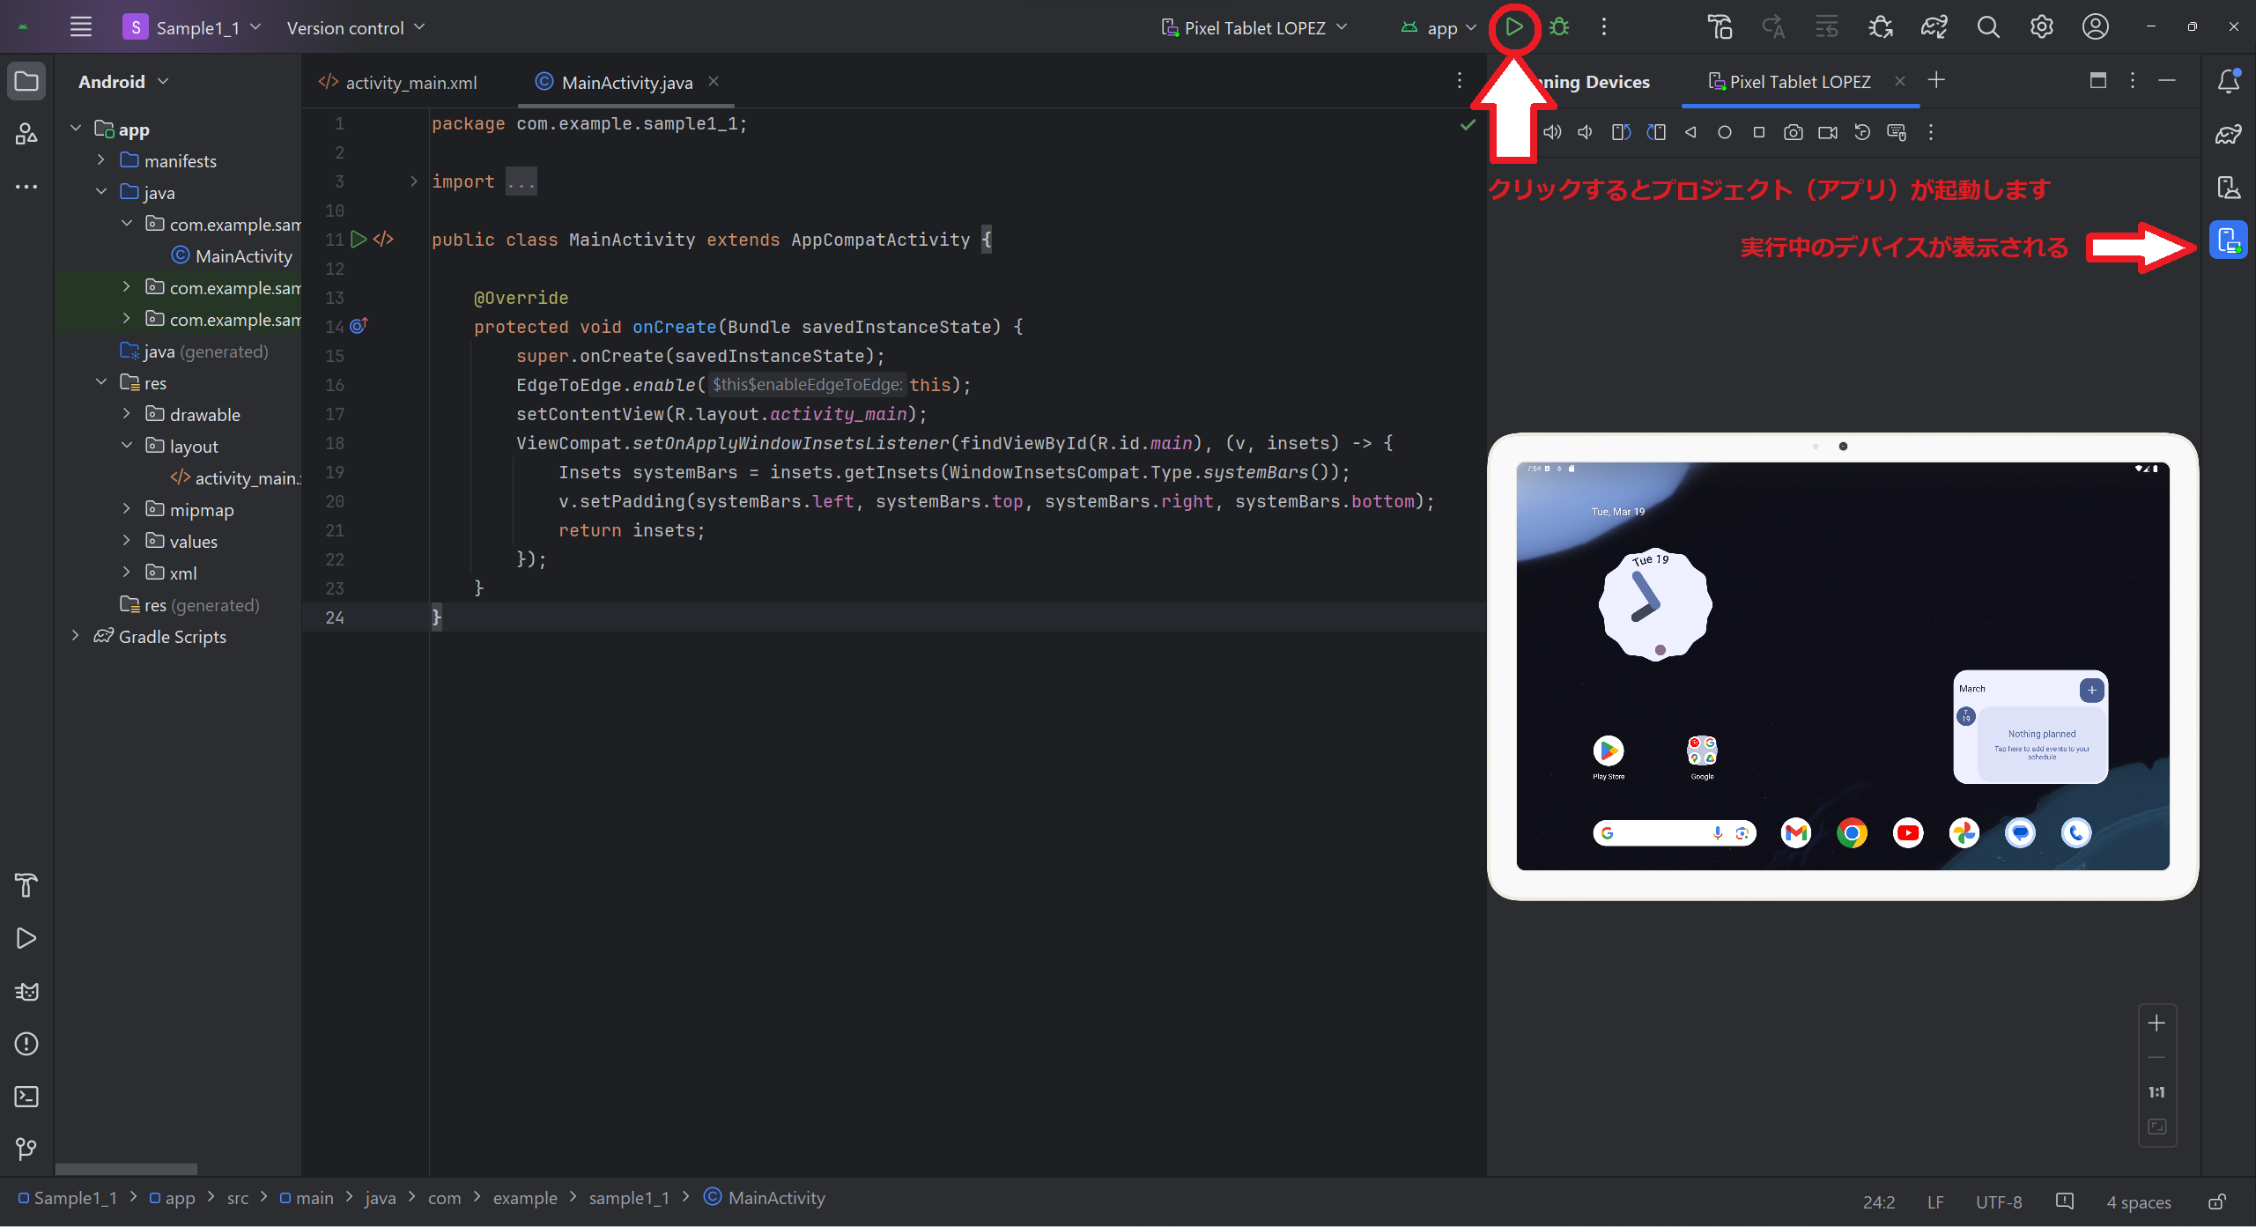The image size is (2256, 1227).
Task: Open Pixel Tablet LOPEZ device selector
Action: point(1254,27)
